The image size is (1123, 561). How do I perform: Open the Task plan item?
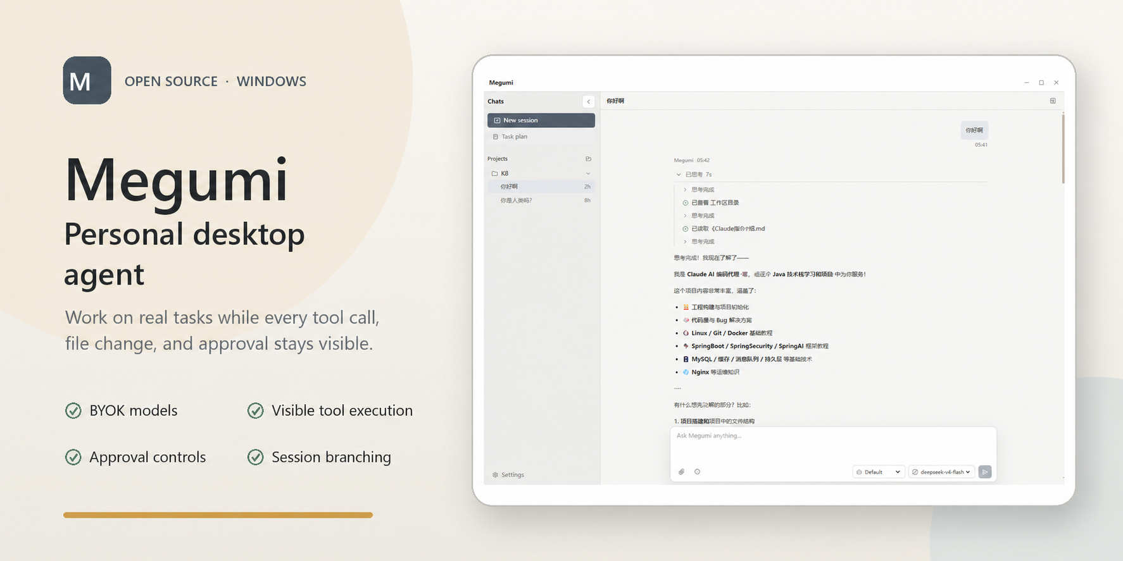[x=541, y=137]
